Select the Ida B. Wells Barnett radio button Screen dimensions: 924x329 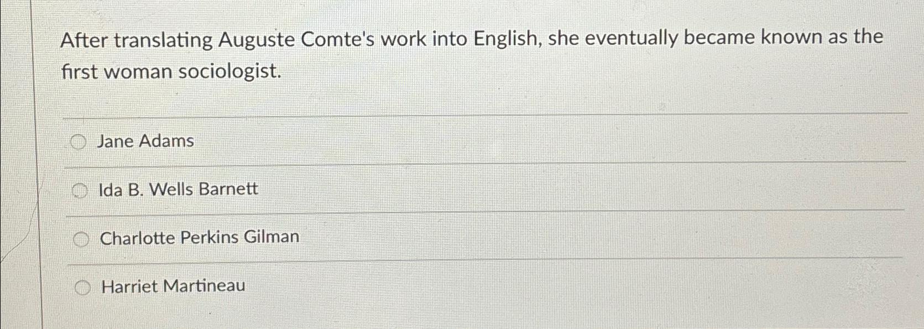coord(80,190)
